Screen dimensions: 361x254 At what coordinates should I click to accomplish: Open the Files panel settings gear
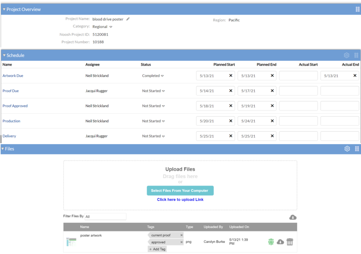coord(347,149)
